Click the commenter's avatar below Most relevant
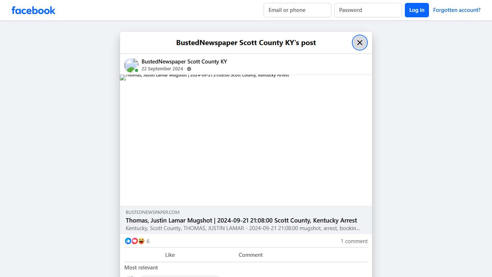 pyautogui.click(x=130, y=276)
